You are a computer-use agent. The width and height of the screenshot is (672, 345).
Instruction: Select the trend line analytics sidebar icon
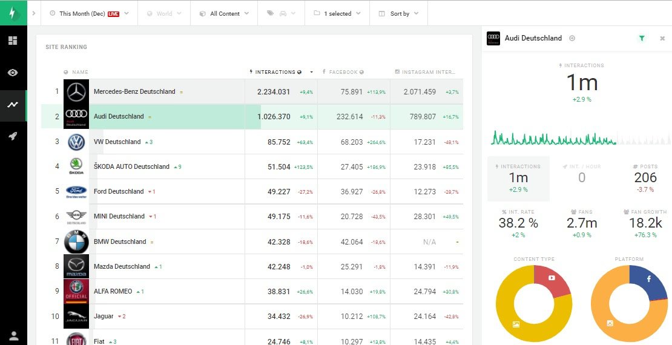click(x=13, y=105)
